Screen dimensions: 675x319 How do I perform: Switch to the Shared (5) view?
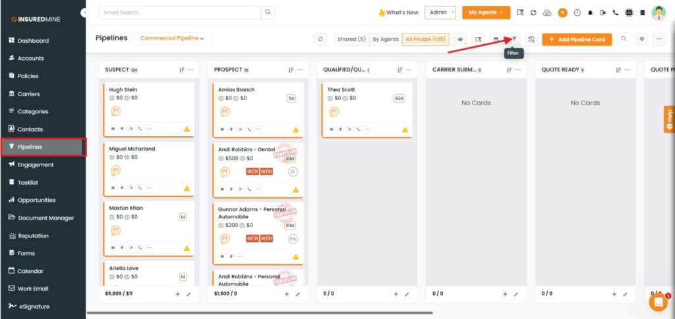[351, 39]
